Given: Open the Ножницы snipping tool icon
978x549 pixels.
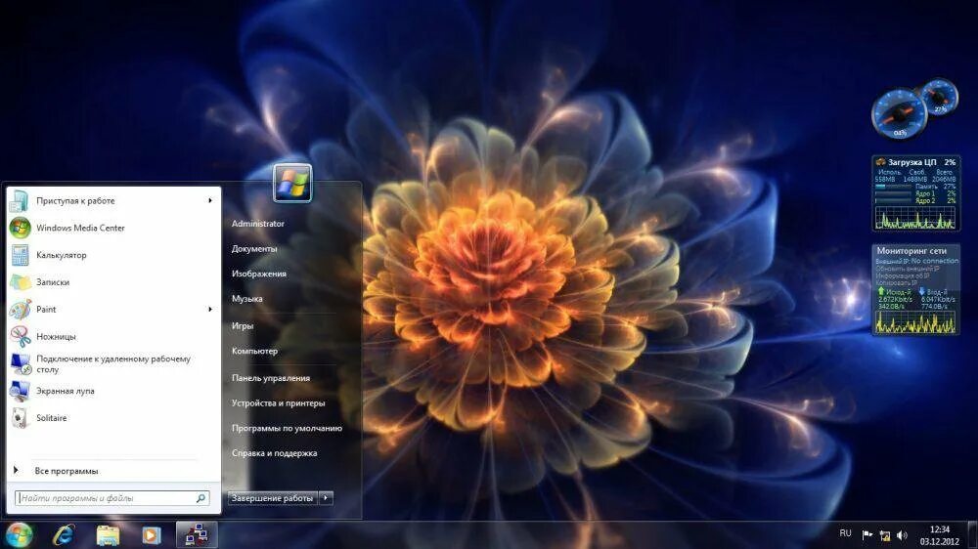Looking at the screenshot, I should pos(20,336).
